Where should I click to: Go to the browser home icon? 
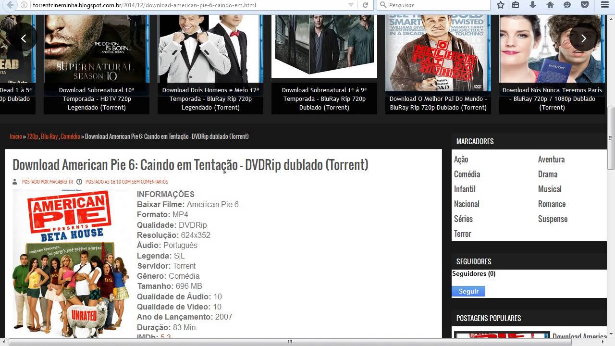pos(550,5)
